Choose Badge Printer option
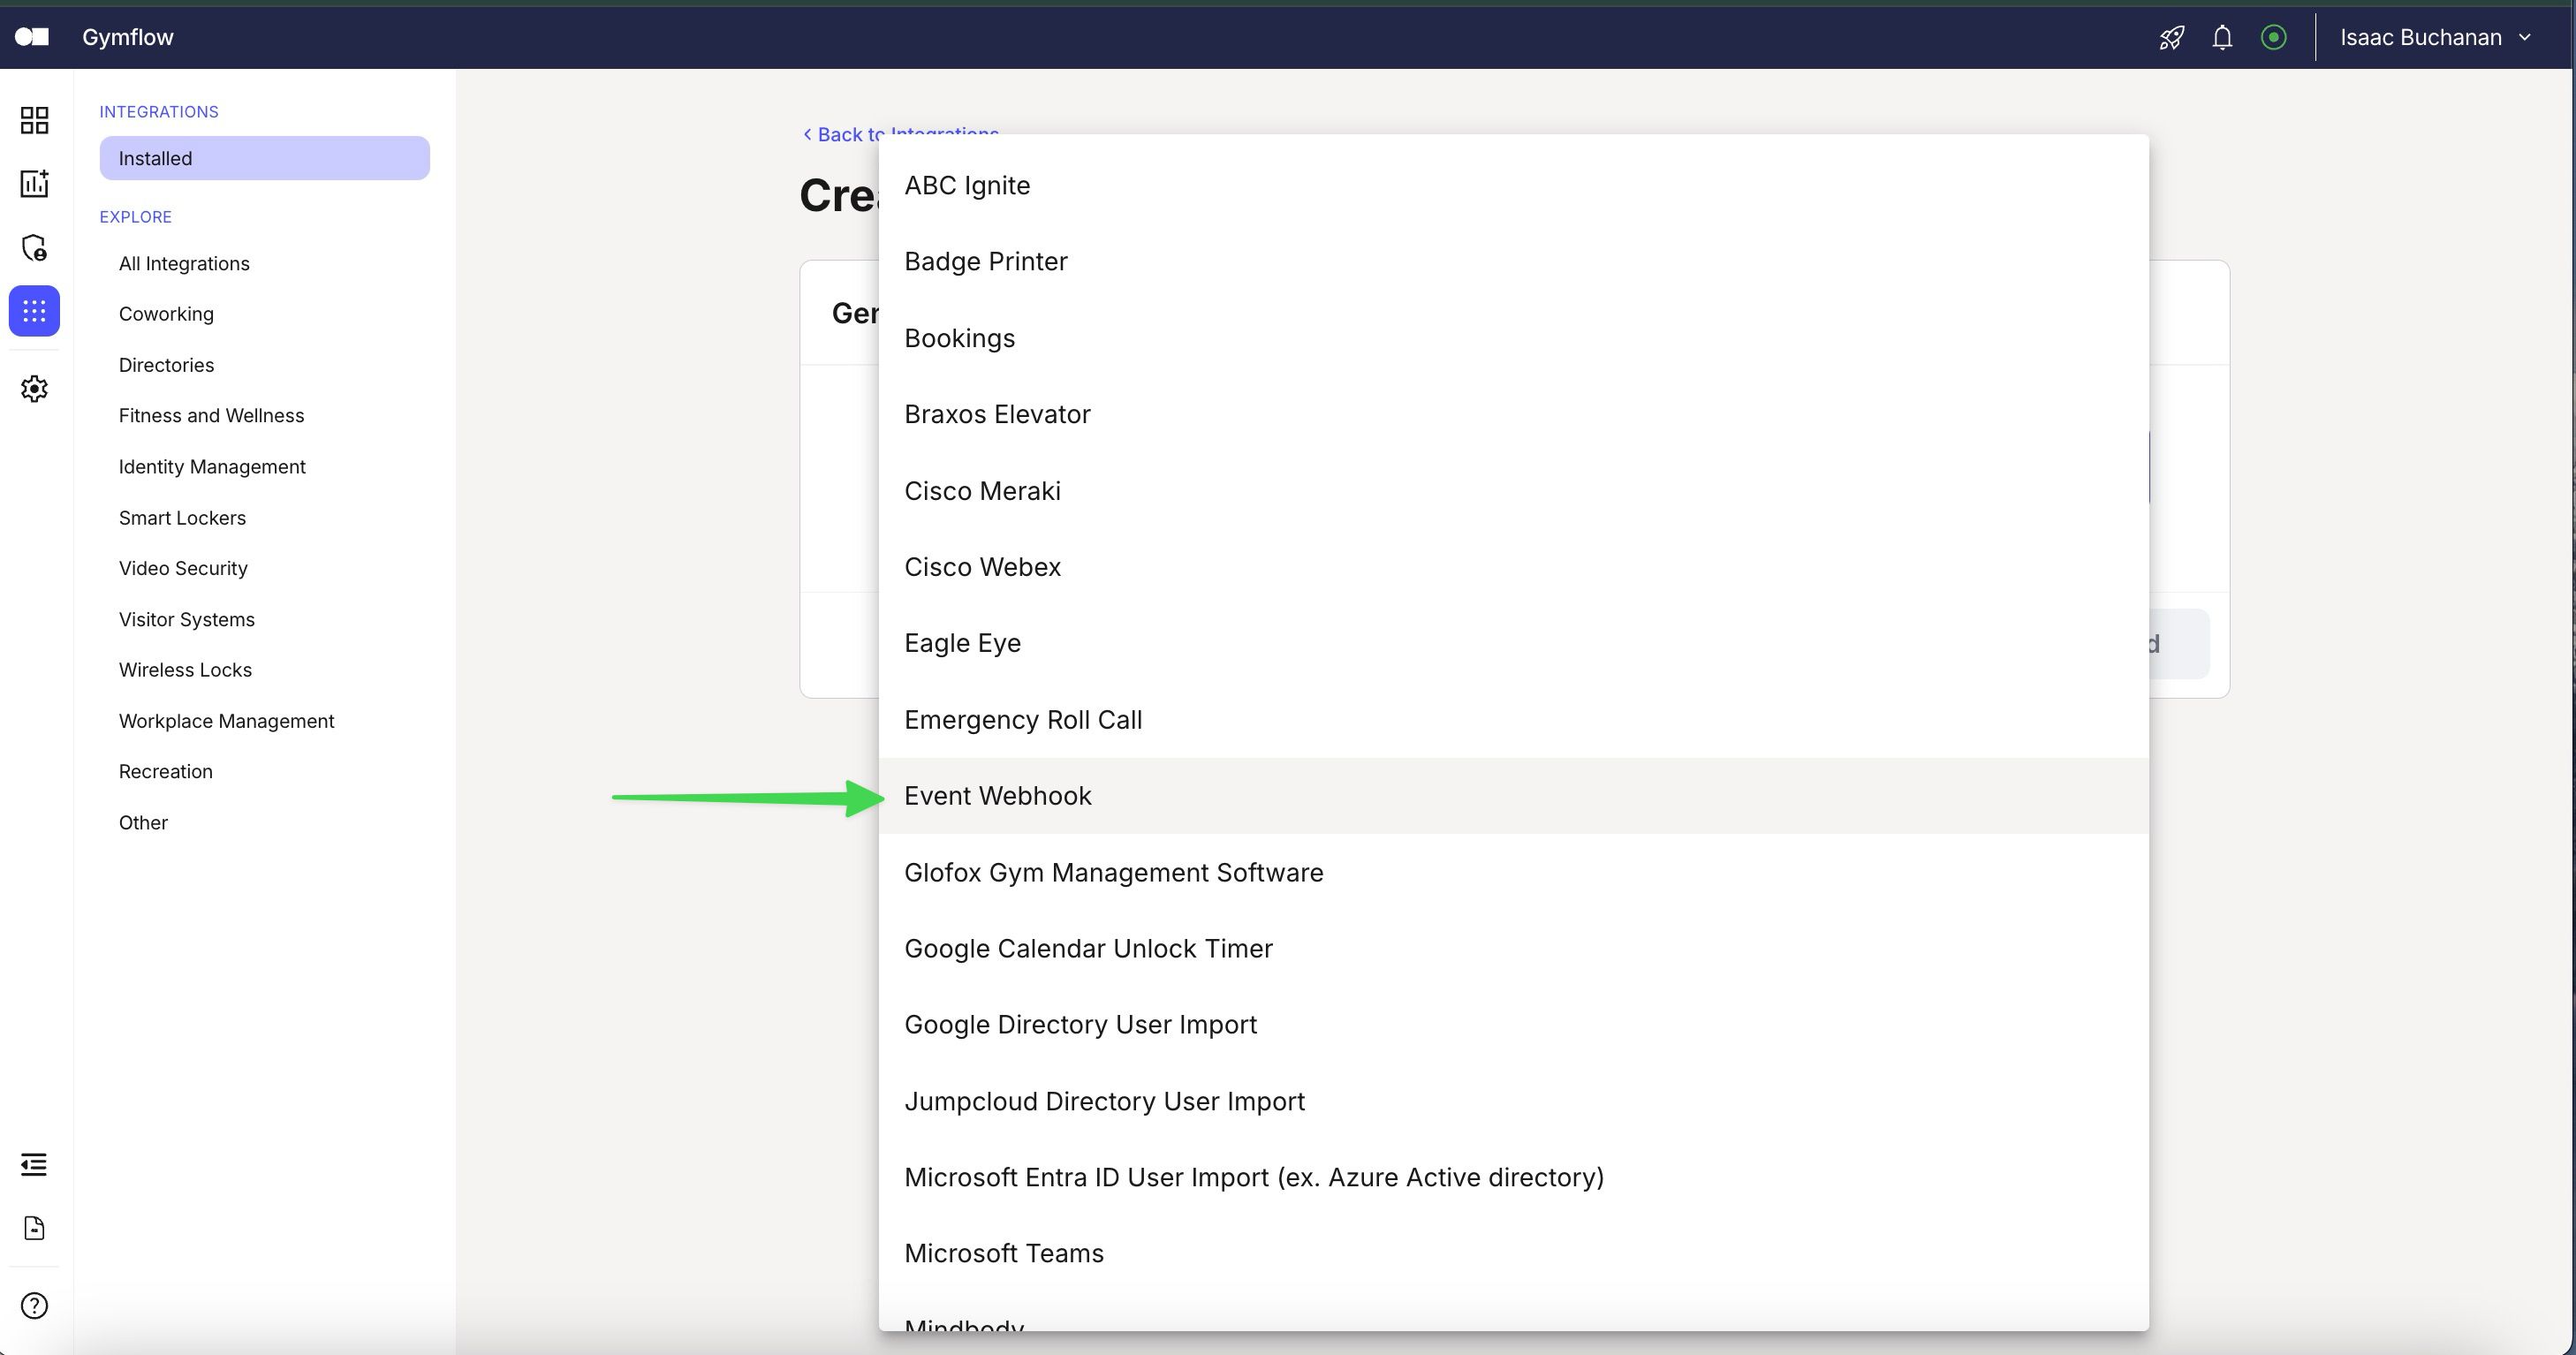This screenshot has width=2576, height=1355. pos(1513,261)
